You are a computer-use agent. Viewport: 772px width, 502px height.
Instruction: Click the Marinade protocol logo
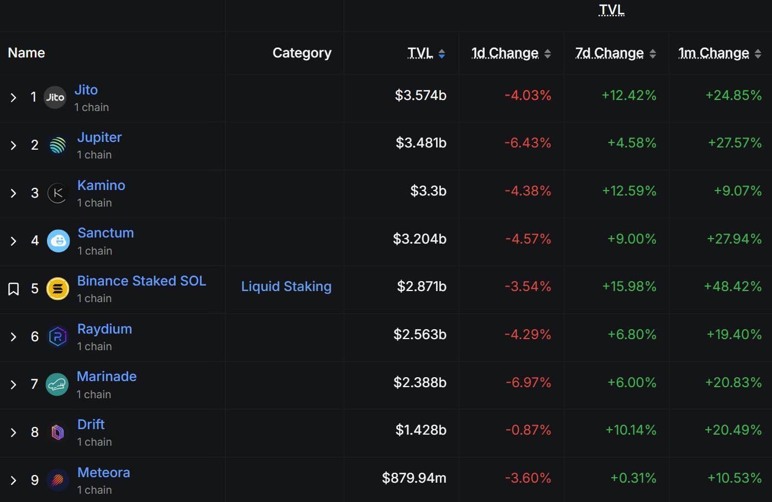(57, 384)
